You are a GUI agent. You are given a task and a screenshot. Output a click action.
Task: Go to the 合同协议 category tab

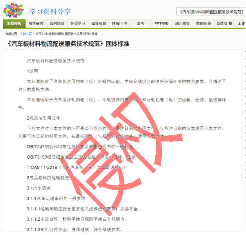point(57,23)
